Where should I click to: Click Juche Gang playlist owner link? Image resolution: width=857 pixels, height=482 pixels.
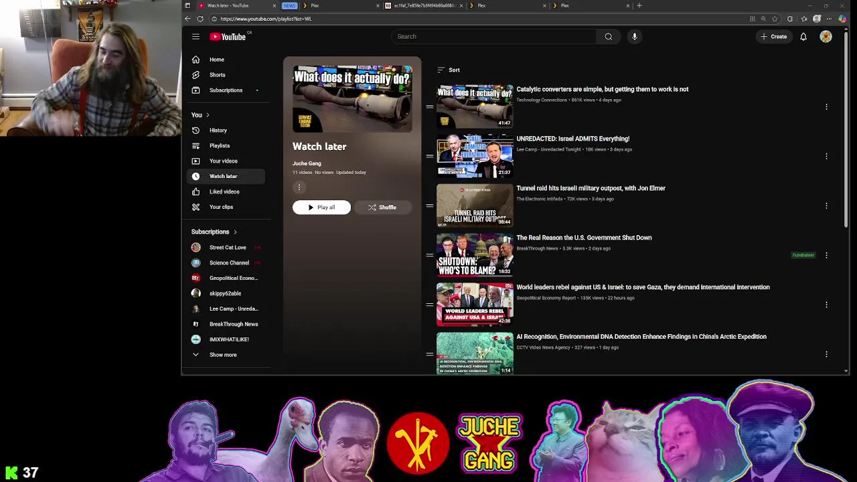tap(307, 163)
